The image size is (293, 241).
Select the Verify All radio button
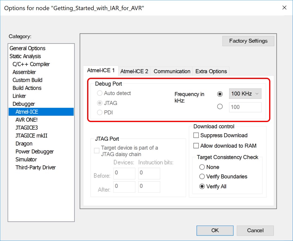202,186
